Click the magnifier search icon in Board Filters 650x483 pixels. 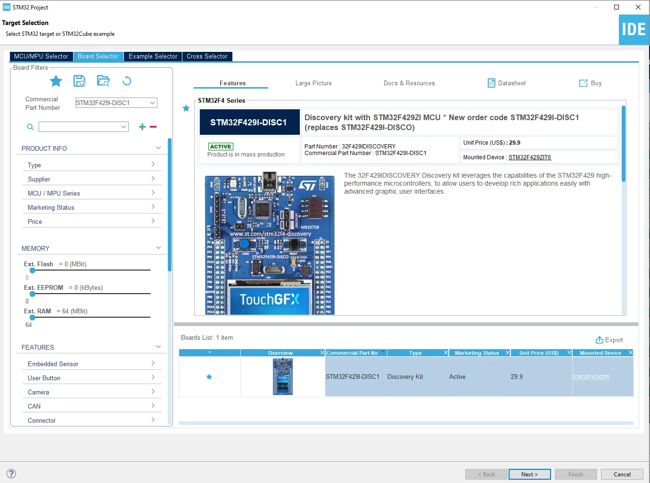pyautogui.click(x=30, y=127)
